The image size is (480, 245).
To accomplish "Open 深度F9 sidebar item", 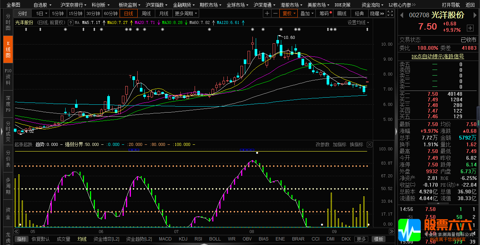I will click(8, 104).
